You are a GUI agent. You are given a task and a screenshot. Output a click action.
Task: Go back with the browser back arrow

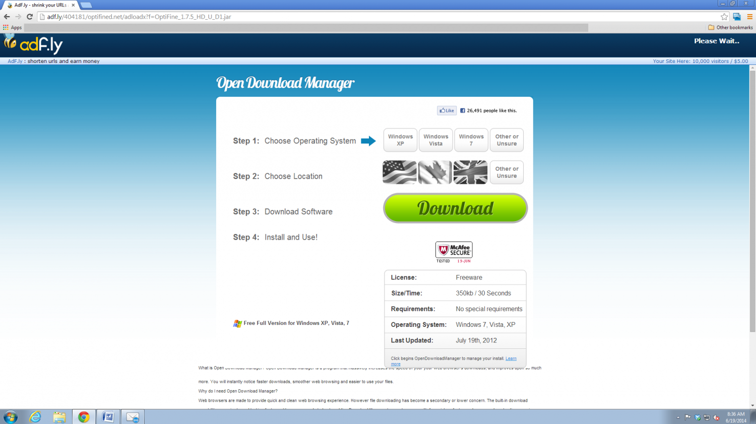[x=7, y=17]
